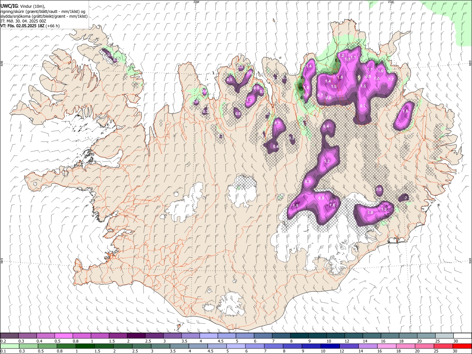Pick the white swatch after 30 in upper scale

(462, 336)
